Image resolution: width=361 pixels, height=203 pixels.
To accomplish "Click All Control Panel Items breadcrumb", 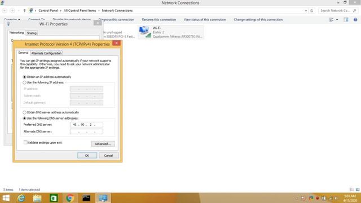I will point(80,11).
